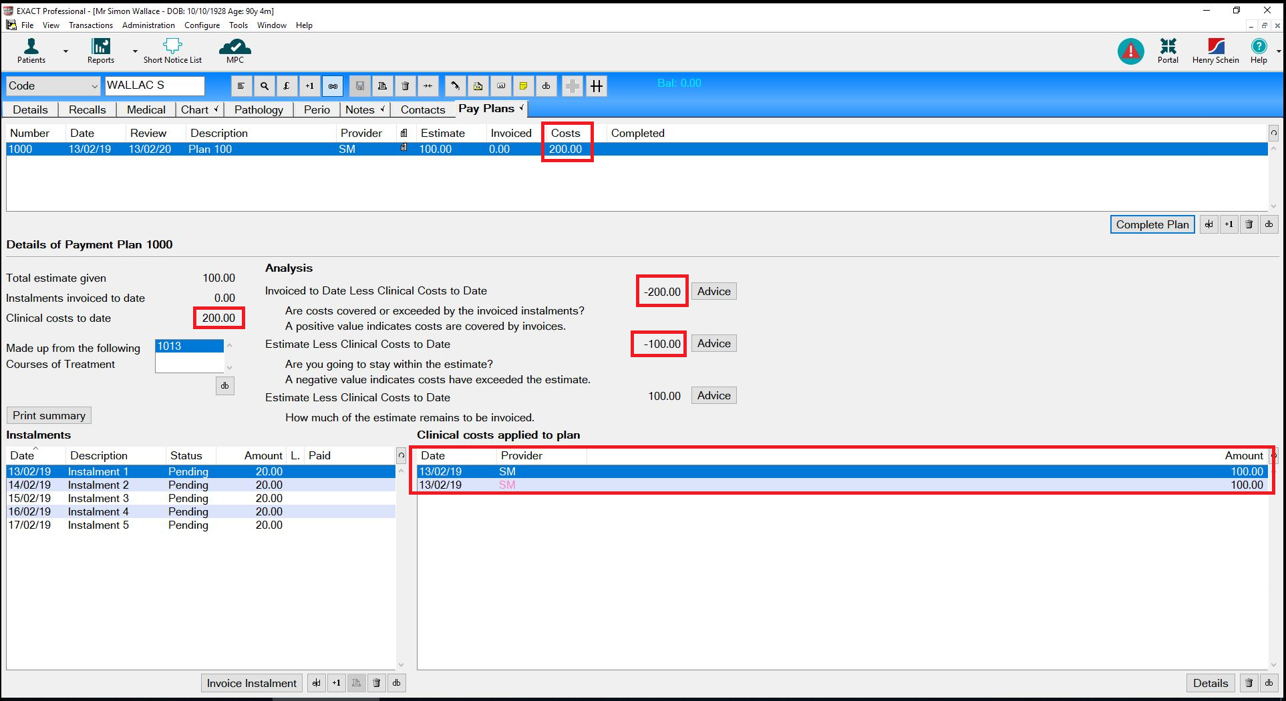
Task: Open the Code field dropdown
Action: (x=93, y=85)
